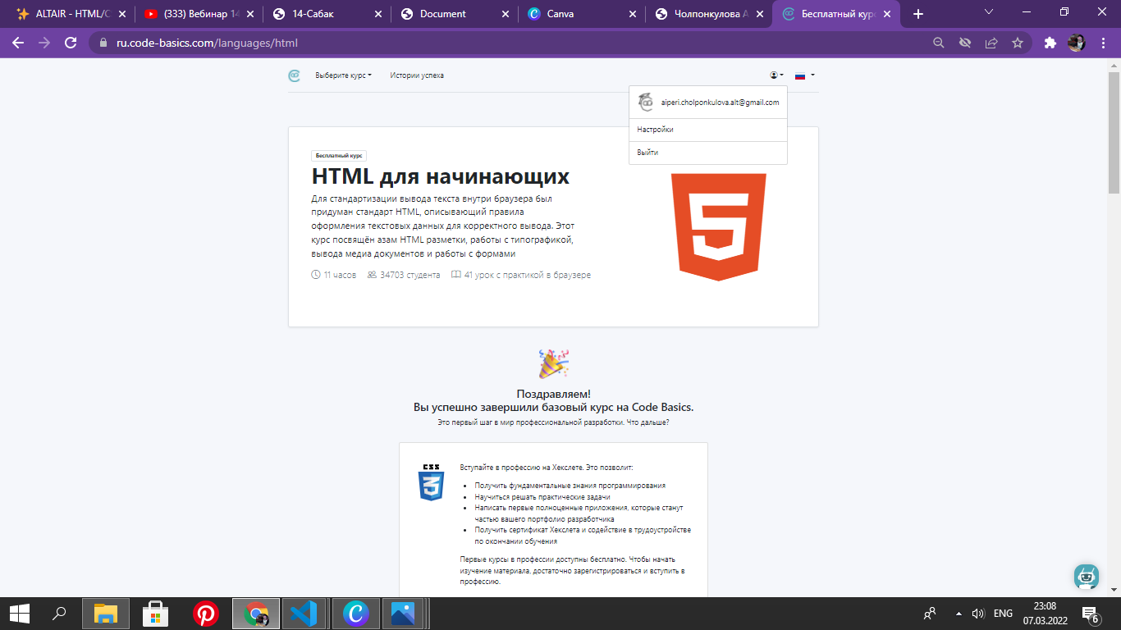Open Canva app from taskbar
The image size is (1121, 630).
pyautogui.click(x=355, y=613)
